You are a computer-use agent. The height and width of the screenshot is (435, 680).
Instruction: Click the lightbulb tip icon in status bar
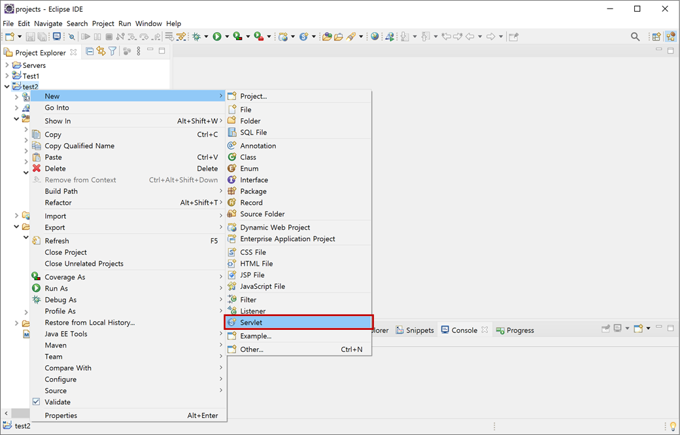[673, 426]
